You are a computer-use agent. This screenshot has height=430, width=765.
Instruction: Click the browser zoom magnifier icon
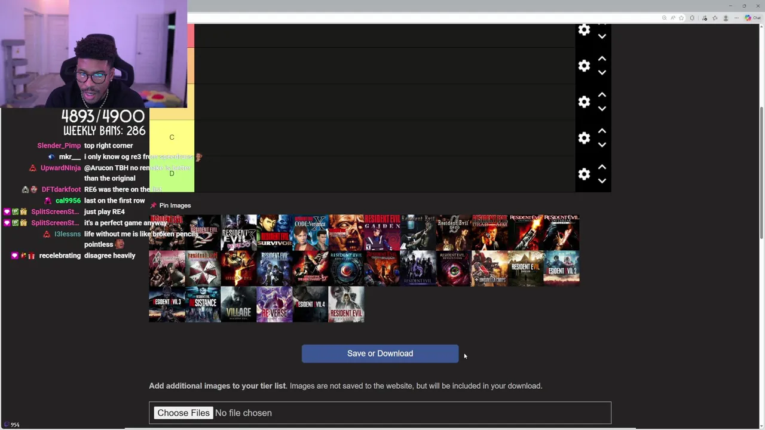click(x=664, y=18)
